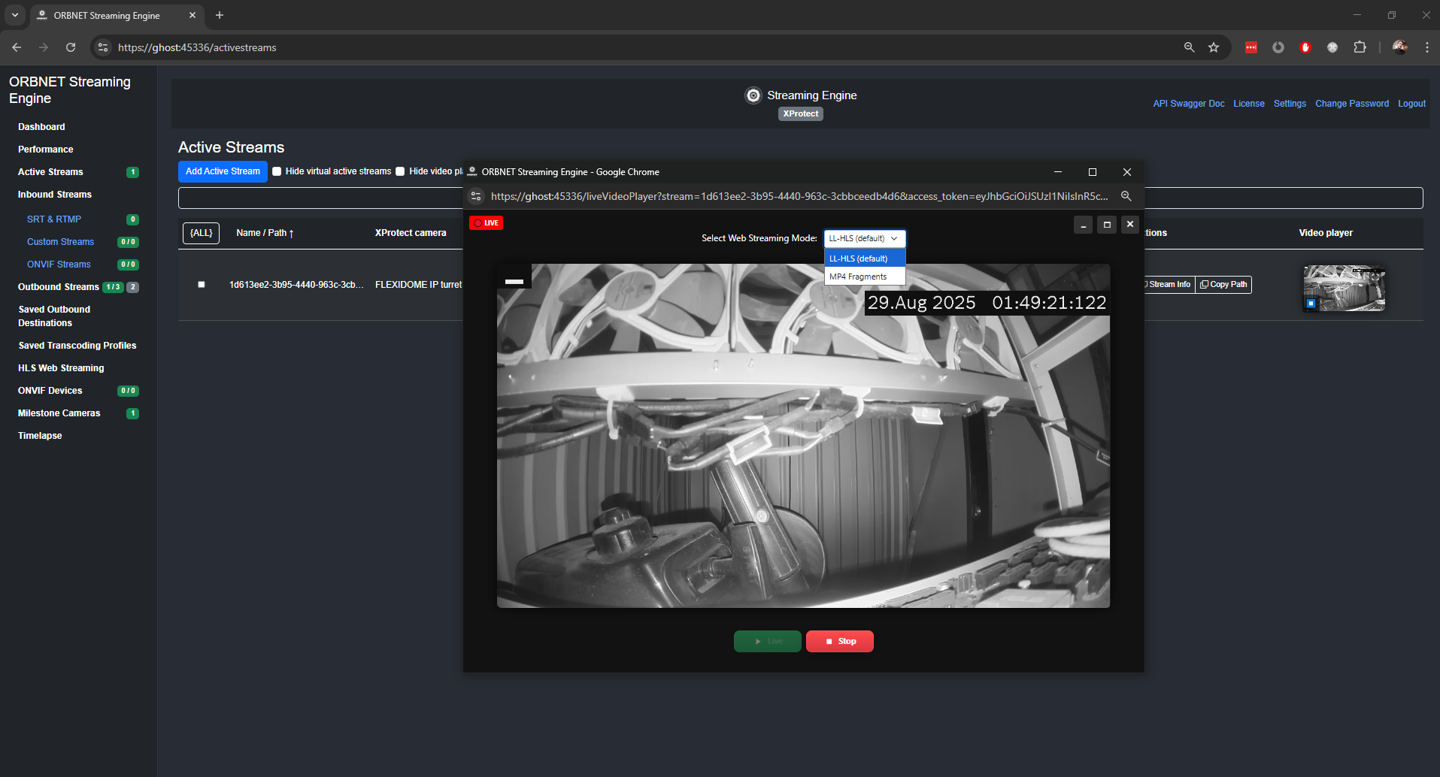The width and height of the screenshot is (1440, 777).
Task: Choose LL-HLS (default) option
Action: [865, 258]
